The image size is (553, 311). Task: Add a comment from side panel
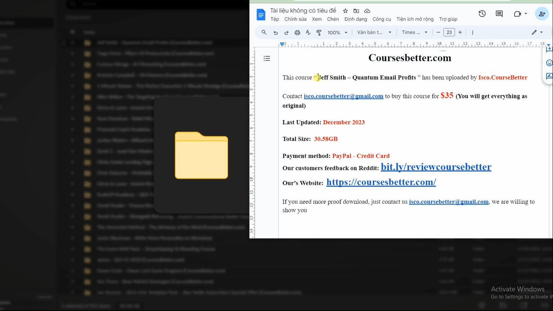549,50
